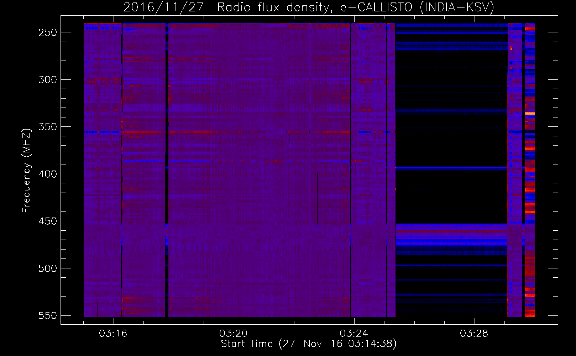Click the 03:24 time tick label
The image size is (576, 356).
354,334
